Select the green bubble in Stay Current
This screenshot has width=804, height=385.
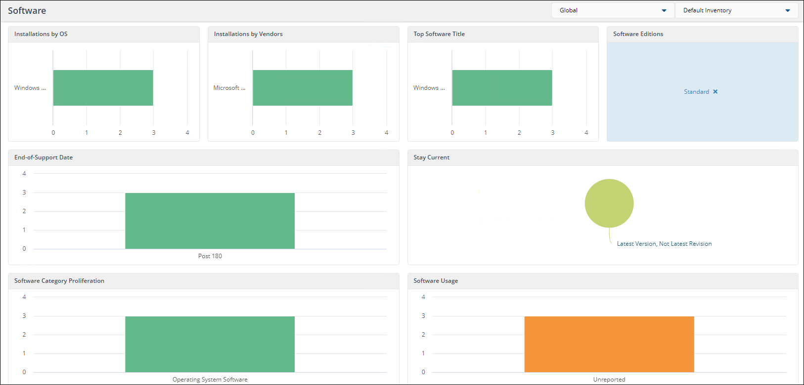tap(609, 203)
